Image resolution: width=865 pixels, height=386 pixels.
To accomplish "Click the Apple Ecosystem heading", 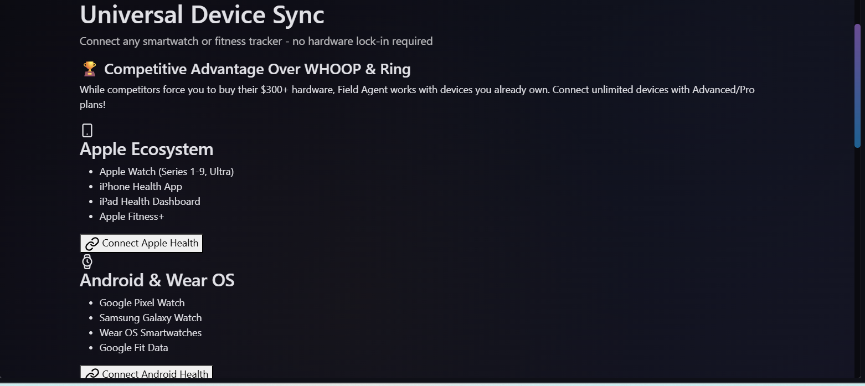I will (x=146, y=149).
